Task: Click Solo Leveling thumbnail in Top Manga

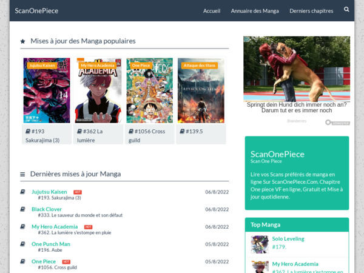Action: (260, 244)
